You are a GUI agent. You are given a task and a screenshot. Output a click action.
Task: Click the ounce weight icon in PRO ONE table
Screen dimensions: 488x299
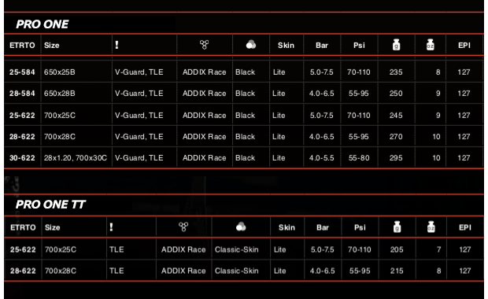pos(430,45)
